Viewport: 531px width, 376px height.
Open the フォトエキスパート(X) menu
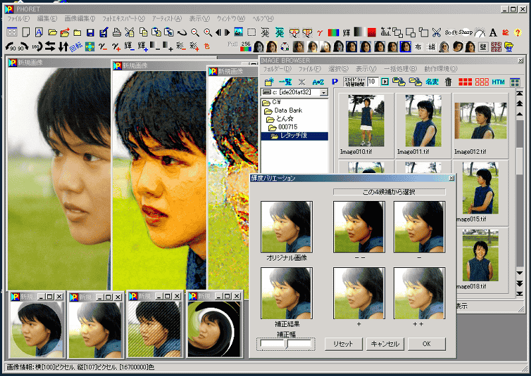click(123, 19)
